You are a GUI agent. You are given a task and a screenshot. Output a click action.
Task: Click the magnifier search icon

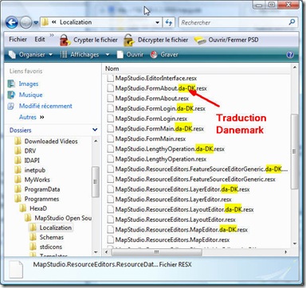(292, 22)
